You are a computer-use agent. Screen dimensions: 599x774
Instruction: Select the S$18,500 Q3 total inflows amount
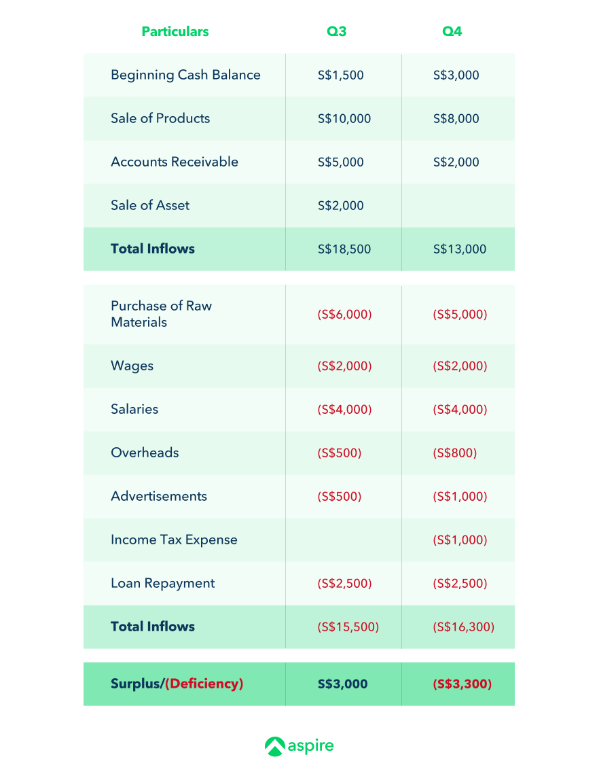click(344, 249)
